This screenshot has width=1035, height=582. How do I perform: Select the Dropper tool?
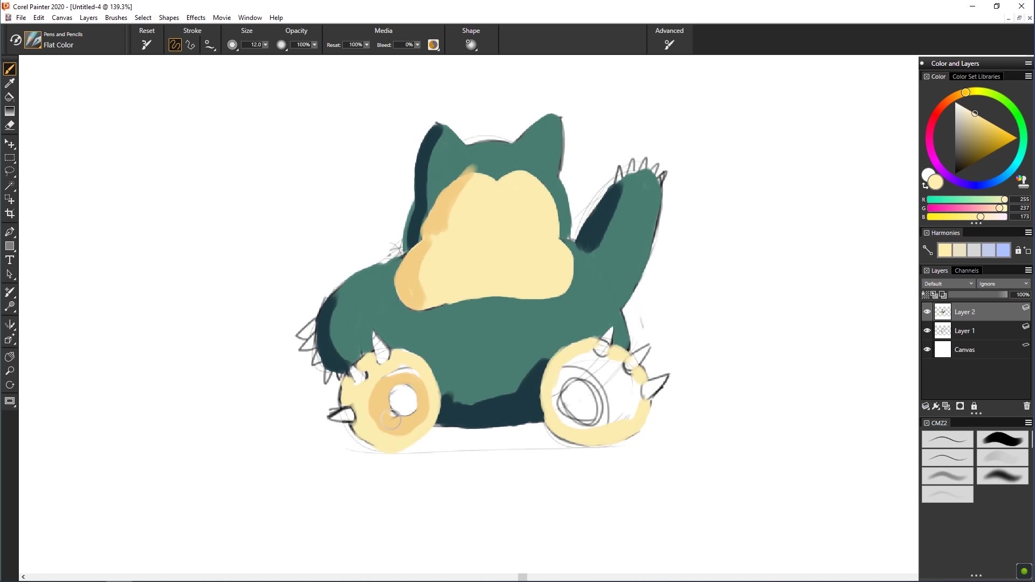coord(10,83)
